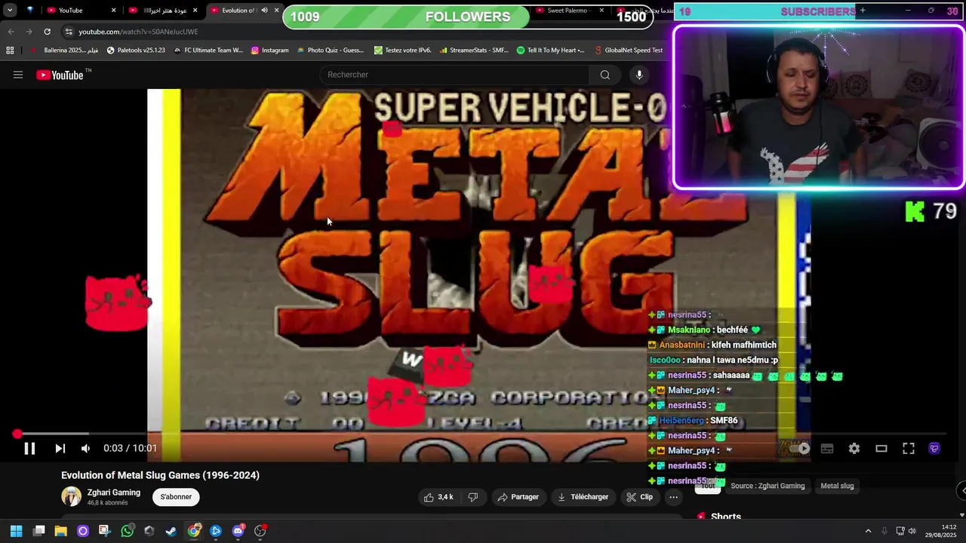
Task: Click the youtube.com address bar URL
Action: [138, 32]
